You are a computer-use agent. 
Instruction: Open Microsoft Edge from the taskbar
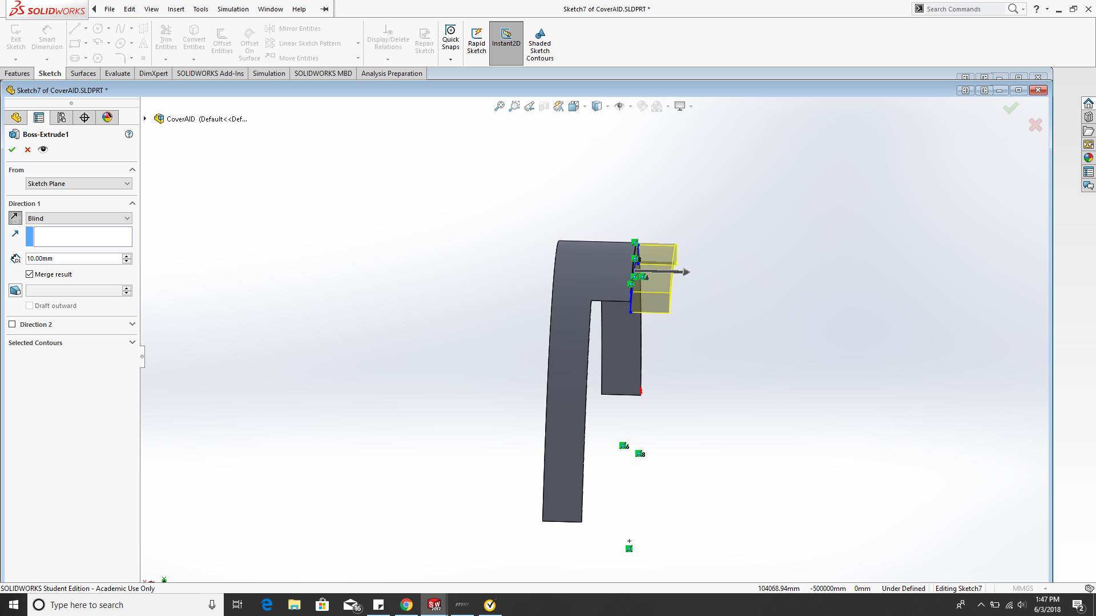click(267, 605)
